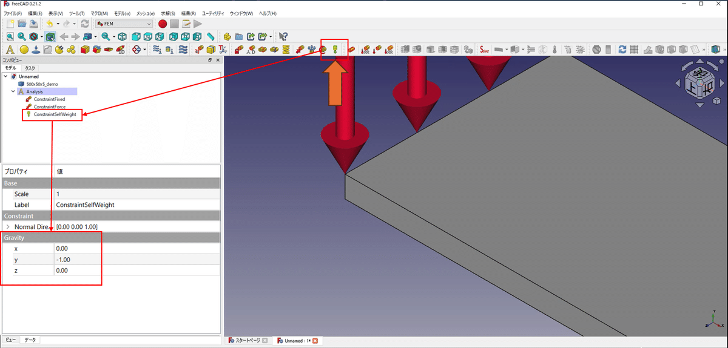Click the fit all view icon
Screen dimensions: 728x348
tap(10, 37)
